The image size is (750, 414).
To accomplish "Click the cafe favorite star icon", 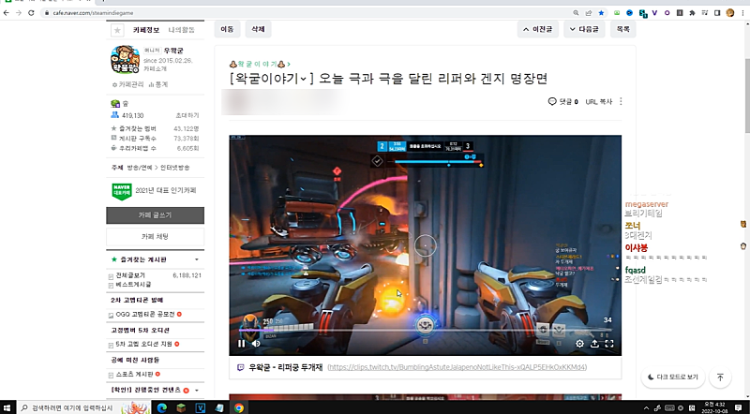I will (x=117, y=30).
